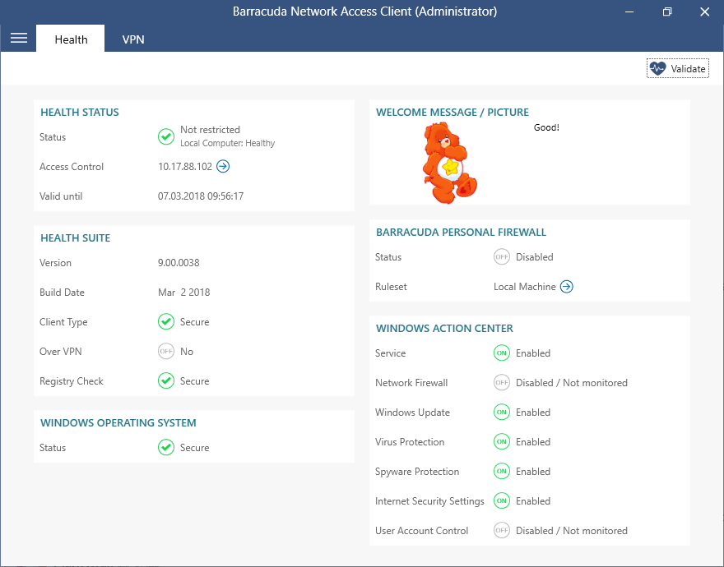Click the Virus Protection ON indicator
This screenshot has width=724, height=567.
coord(501,441)
